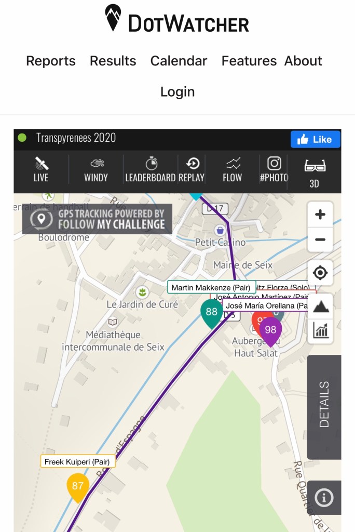Viewport: 355px width, 532px height.
Task: Center map on my location
Action: coord(320,273)
